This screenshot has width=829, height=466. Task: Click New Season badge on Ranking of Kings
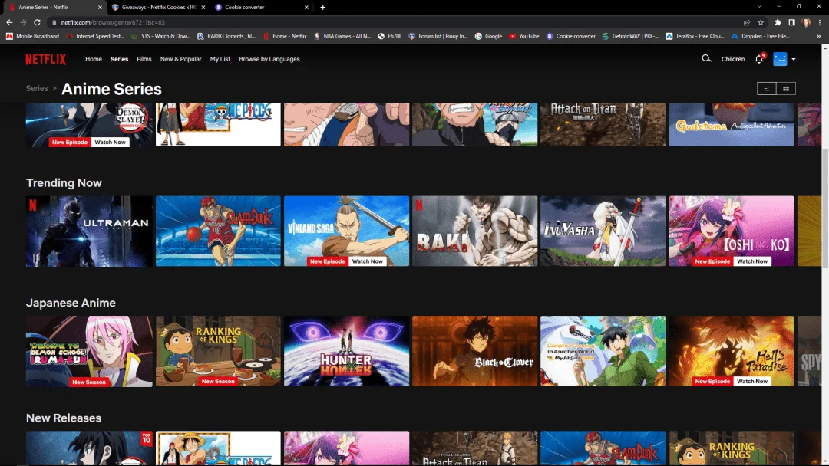[218, 381]
